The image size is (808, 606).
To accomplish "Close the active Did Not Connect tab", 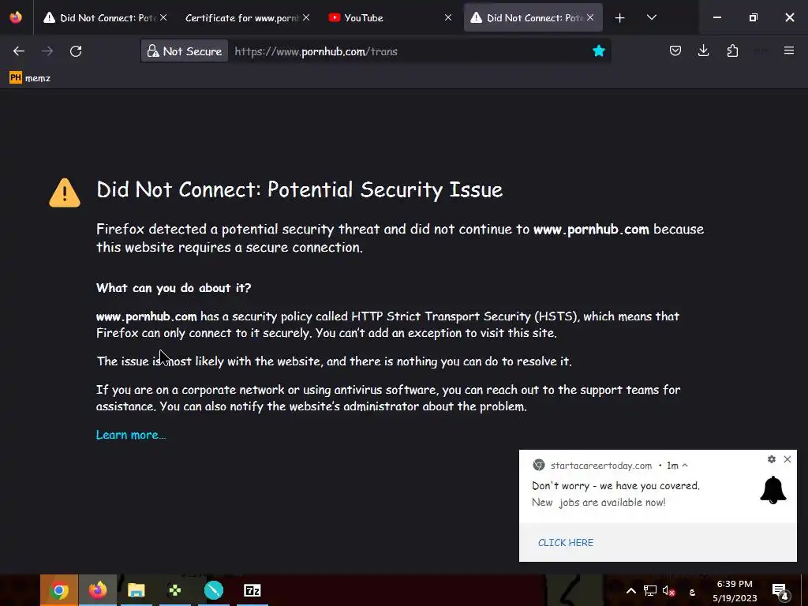I will click(x=590, y=17).
